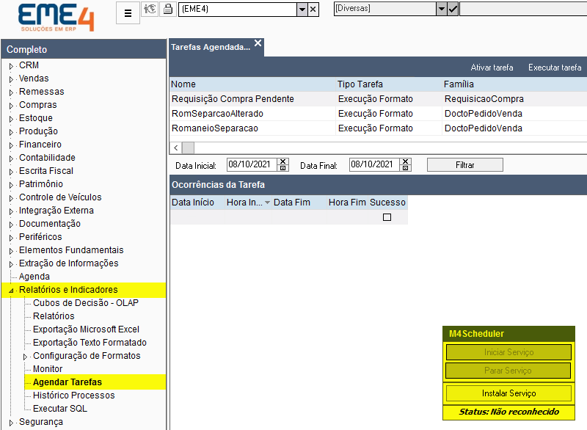Click Parar Serviço in M4Scheduler
The image size is (587, 430).
click(508, 371)
